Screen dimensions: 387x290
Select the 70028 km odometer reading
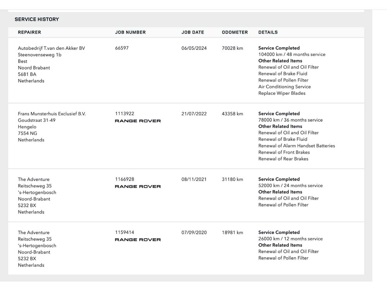click(x=232, y=48)
